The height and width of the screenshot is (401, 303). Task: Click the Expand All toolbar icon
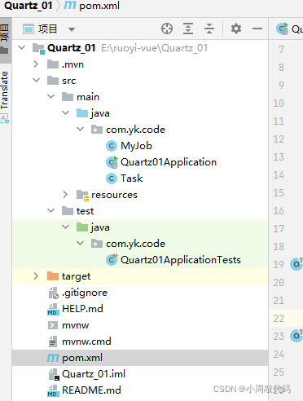(188, 29)
